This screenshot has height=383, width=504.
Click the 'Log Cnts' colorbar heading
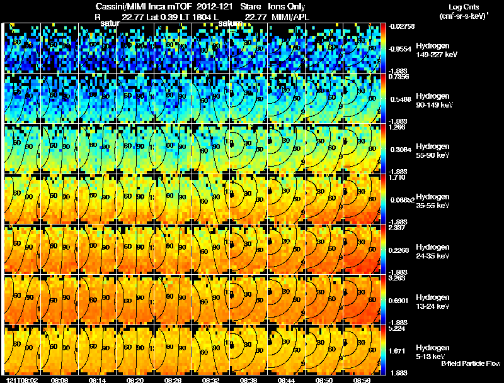(x=464, y=7)
